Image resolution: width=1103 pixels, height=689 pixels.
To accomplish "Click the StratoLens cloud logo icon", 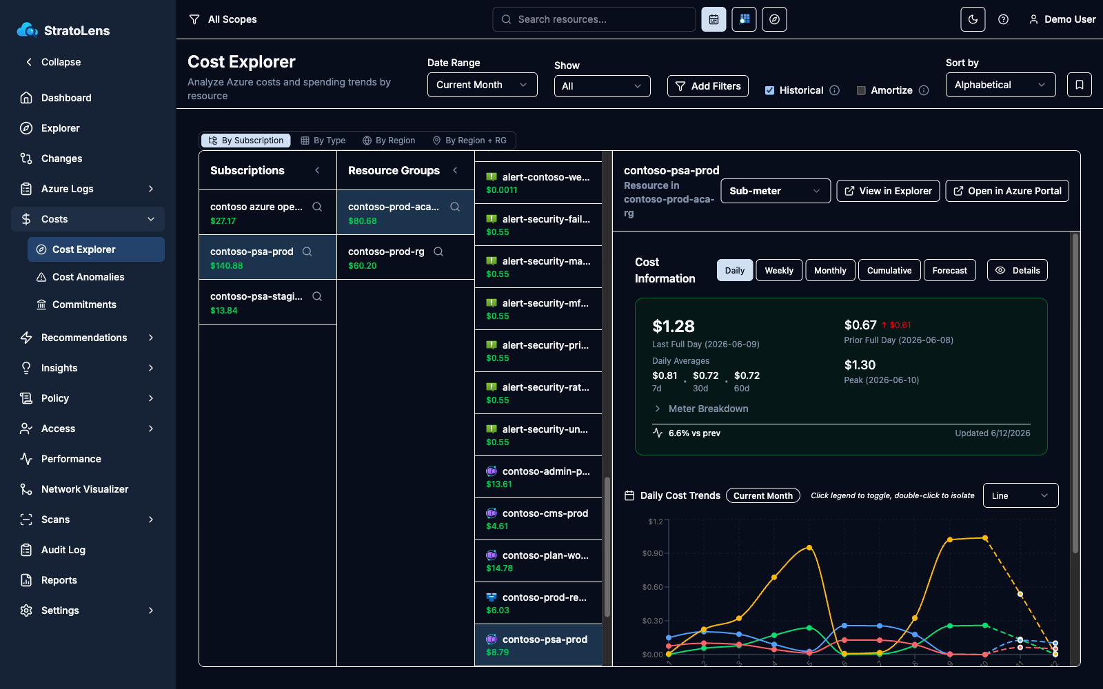I will [27, 30].
